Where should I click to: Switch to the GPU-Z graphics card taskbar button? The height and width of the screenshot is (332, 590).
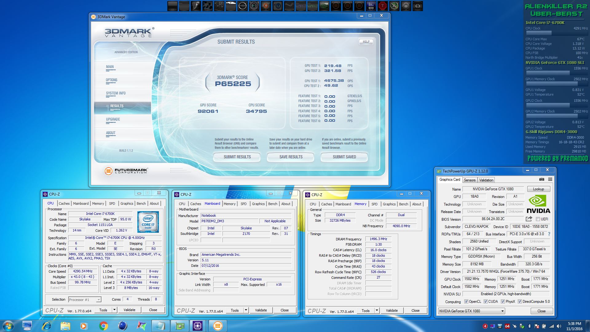(x=179, y=326)
